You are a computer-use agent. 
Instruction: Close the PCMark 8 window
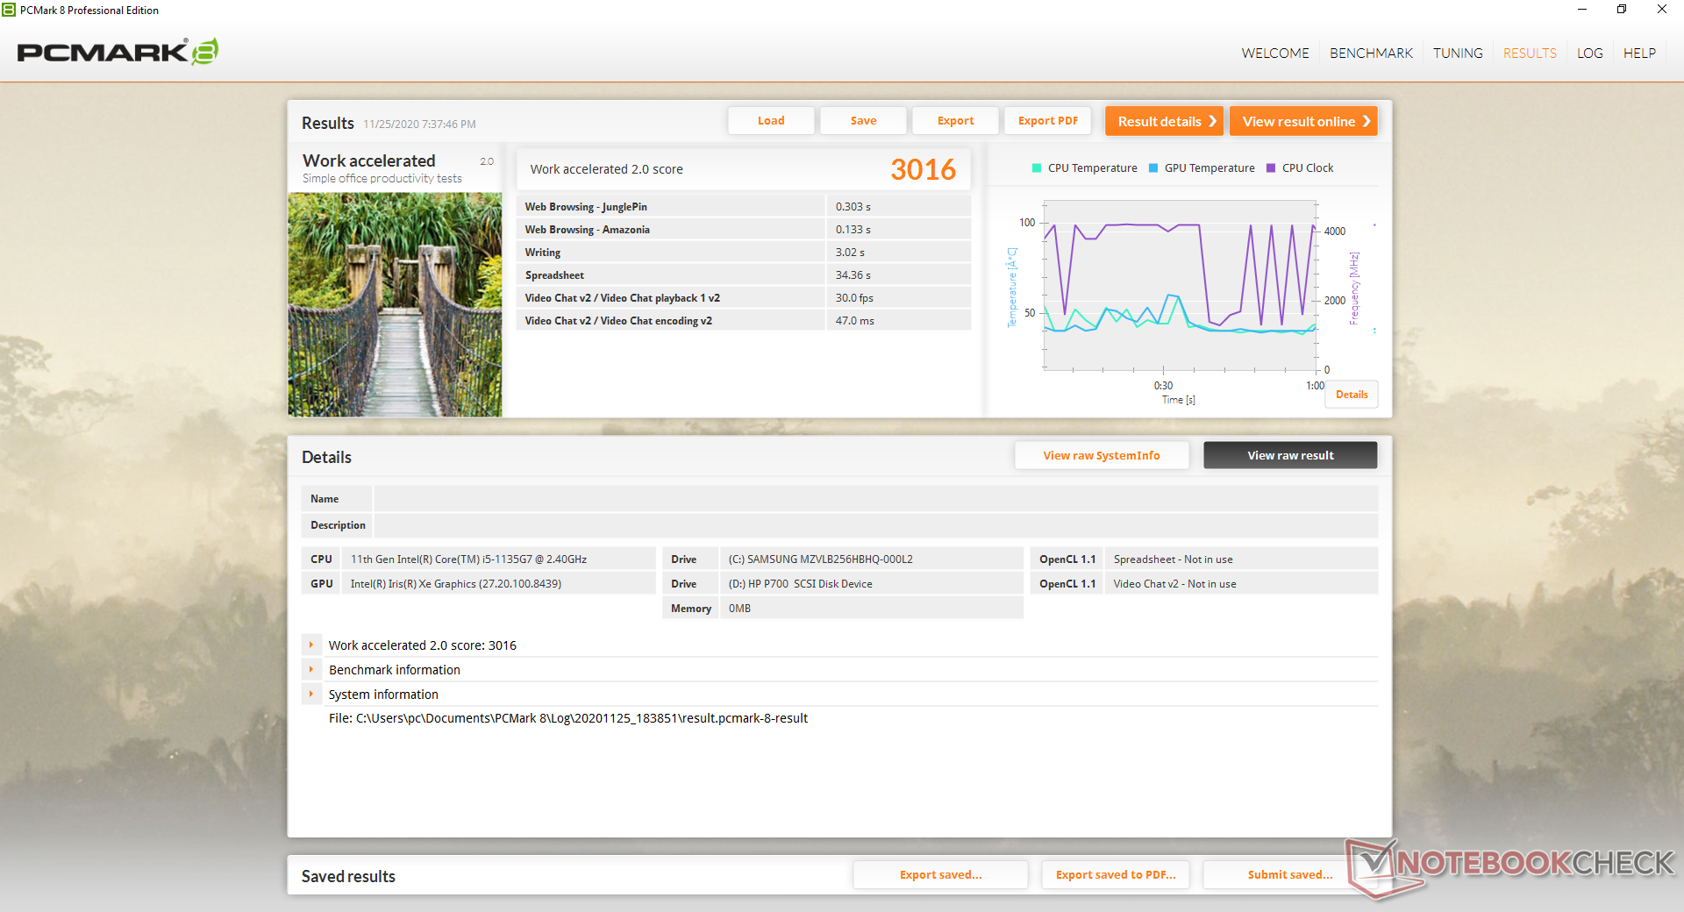pos(1662,10)
